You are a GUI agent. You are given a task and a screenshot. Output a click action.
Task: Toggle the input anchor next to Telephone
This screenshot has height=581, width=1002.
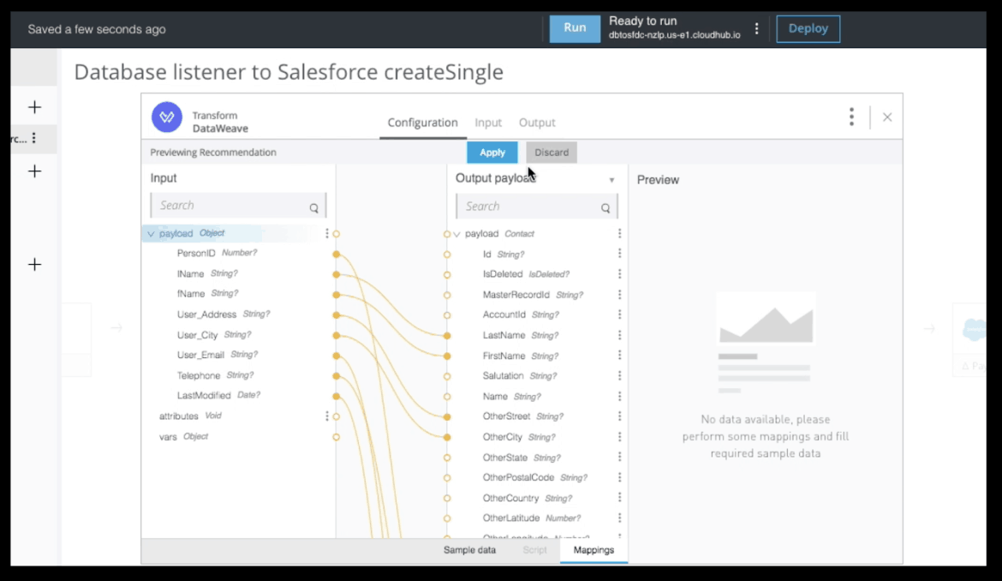click(x=335, y=374)
